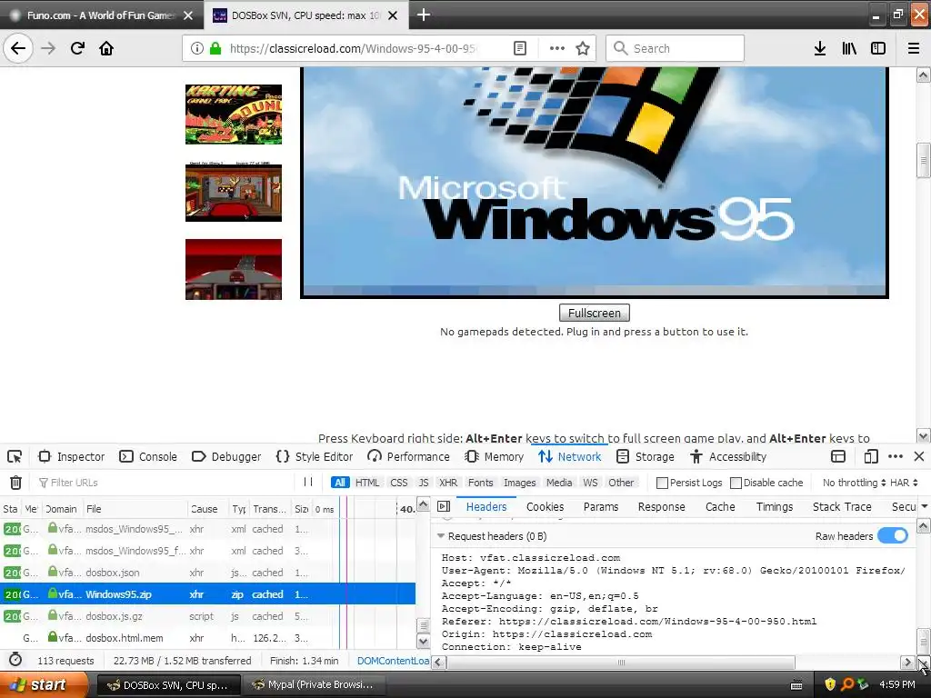Open devtools customize options menu
Image resolution: width=931 pixels, height=698 pixels.
pyautogui.click(x=896, y=456)
